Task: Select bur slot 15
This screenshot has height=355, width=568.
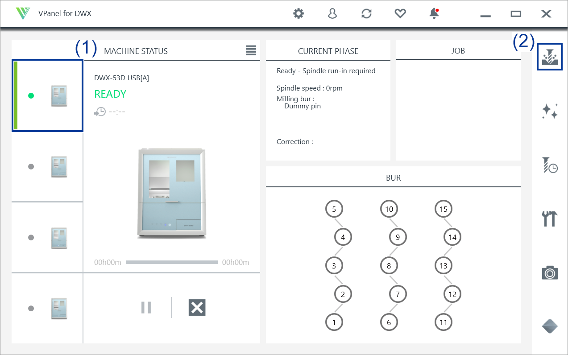Action: pos(444,209)
